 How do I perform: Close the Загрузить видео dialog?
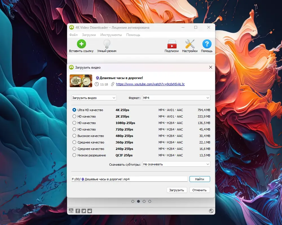(211, 67)
